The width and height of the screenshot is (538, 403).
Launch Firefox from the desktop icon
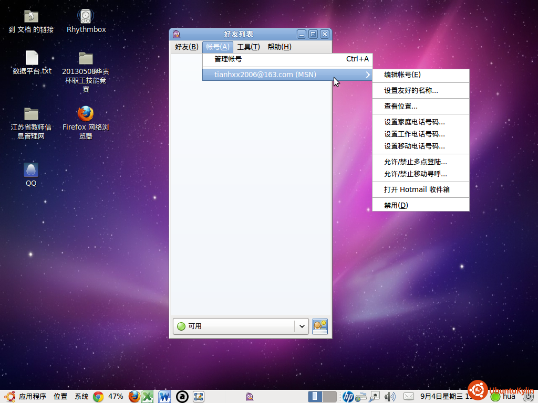85,114
